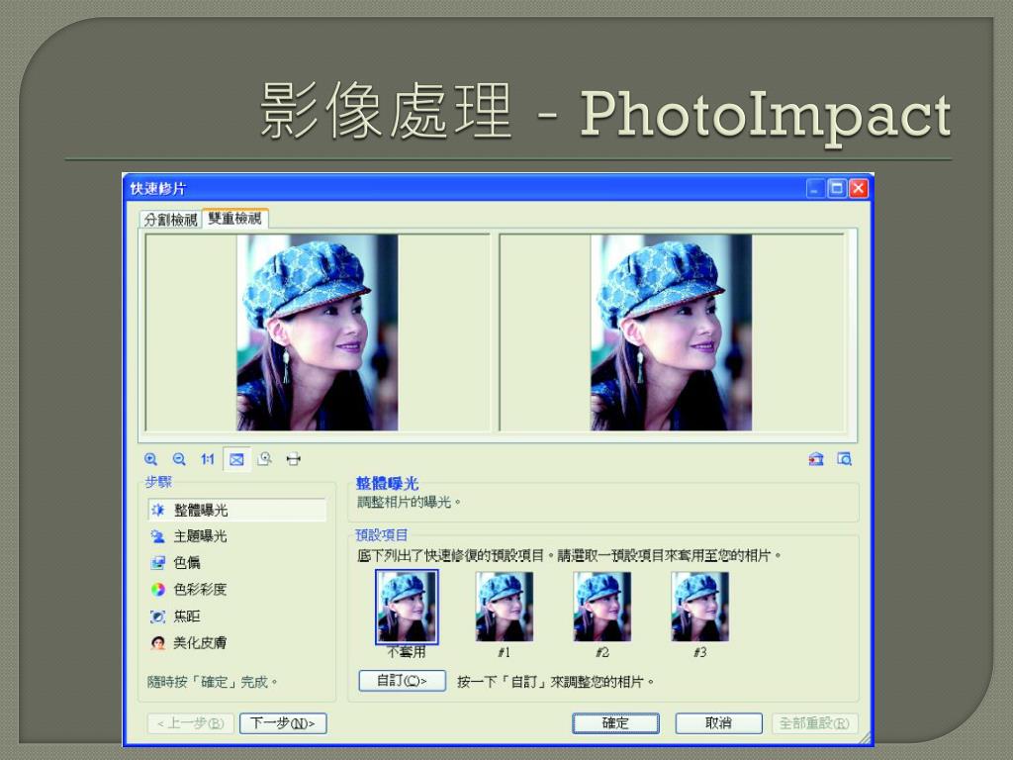Viewport: 1013px width, 760px height.
Task: Minimize the 快速修片 dialog
Action: (815, 189)
